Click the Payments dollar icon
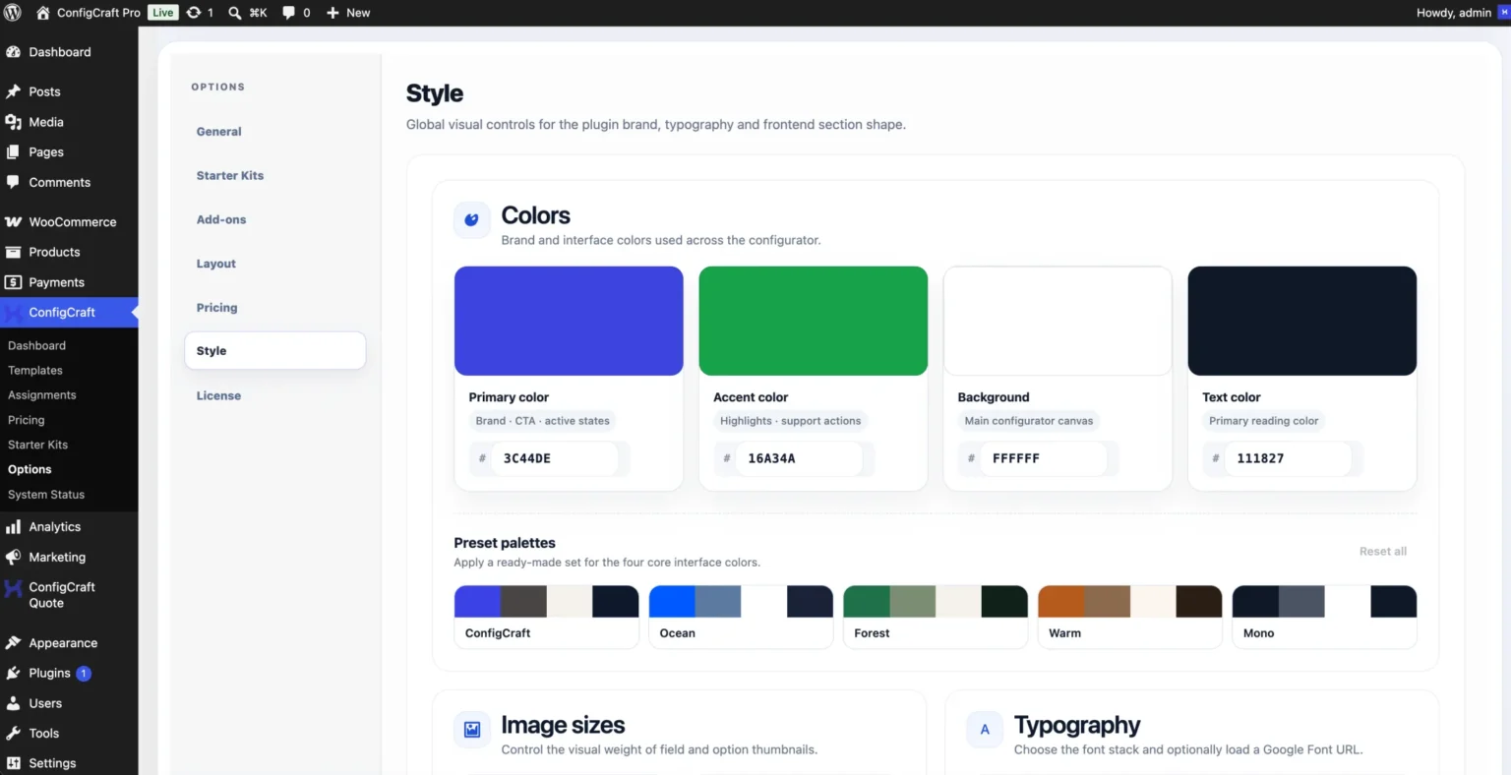 [x=13, y=282]
